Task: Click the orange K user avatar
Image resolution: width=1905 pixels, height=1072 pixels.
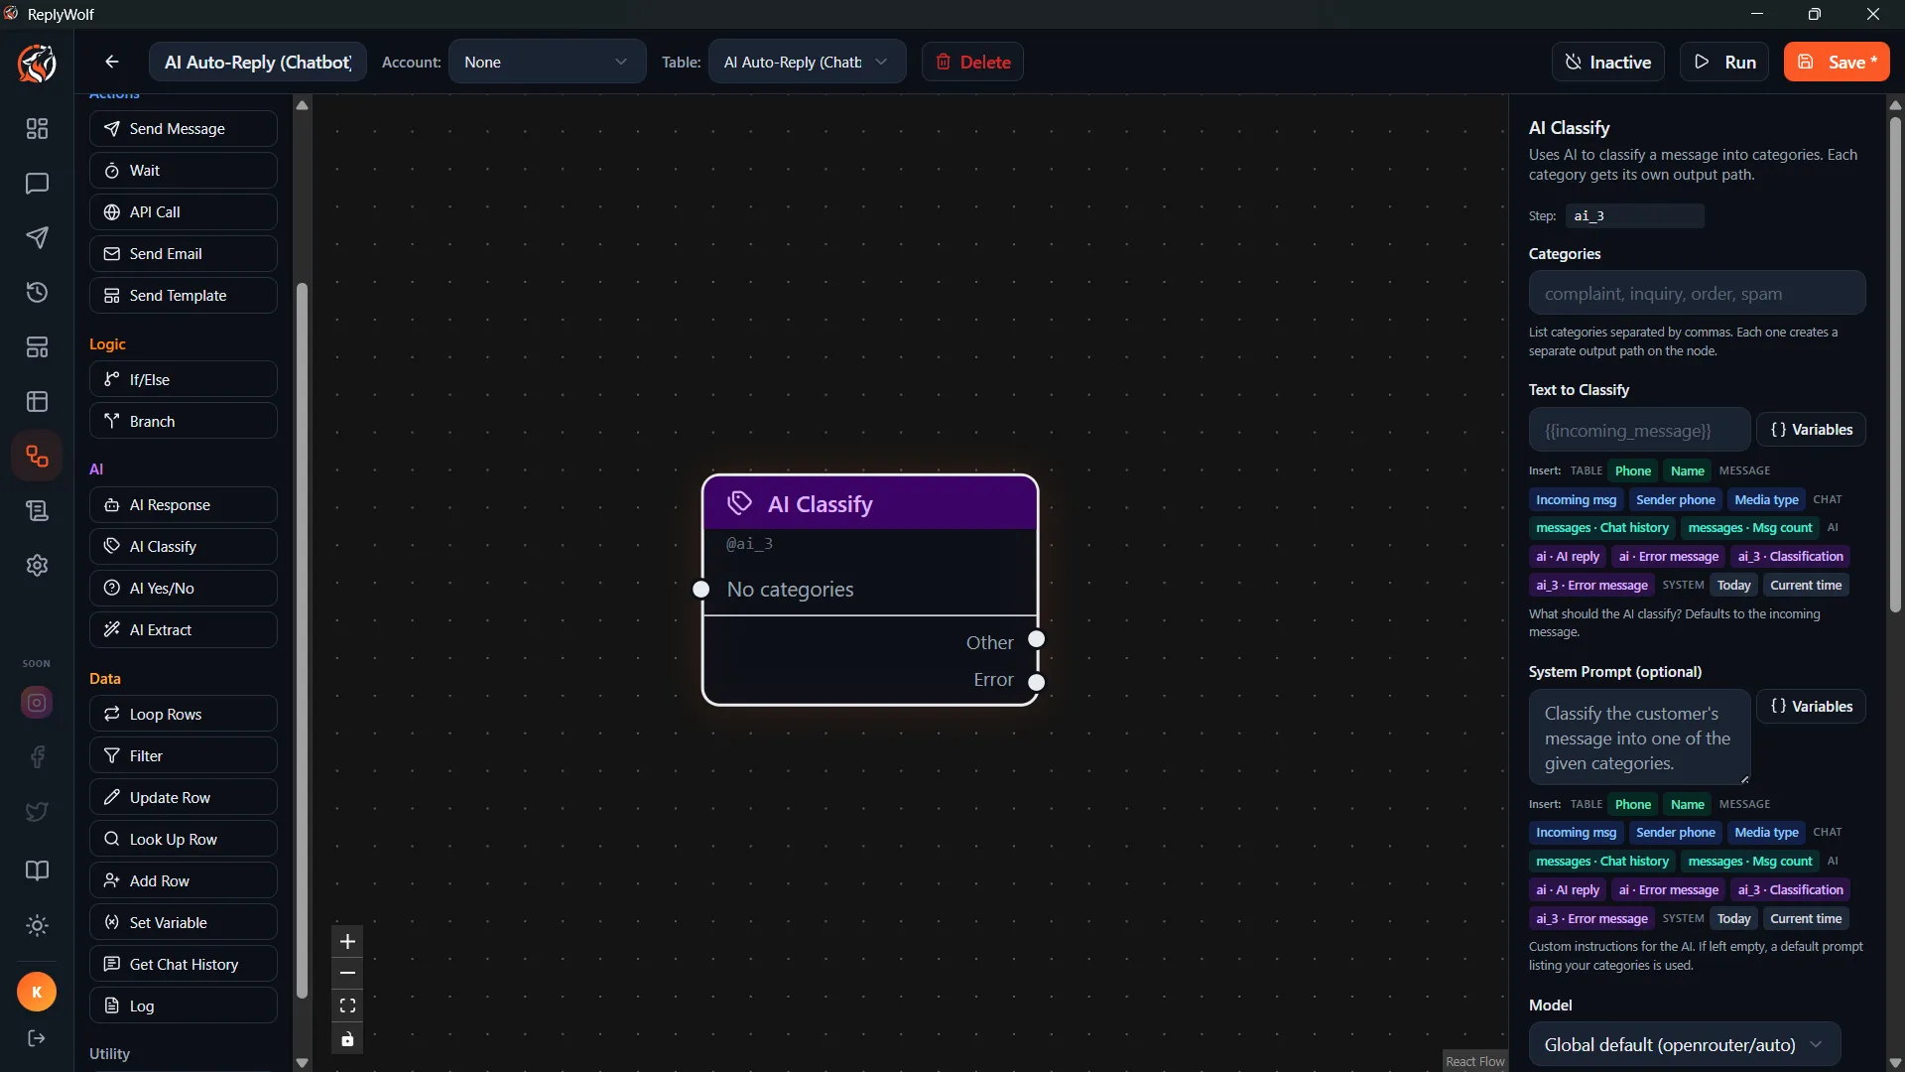Action: [37, 992]
